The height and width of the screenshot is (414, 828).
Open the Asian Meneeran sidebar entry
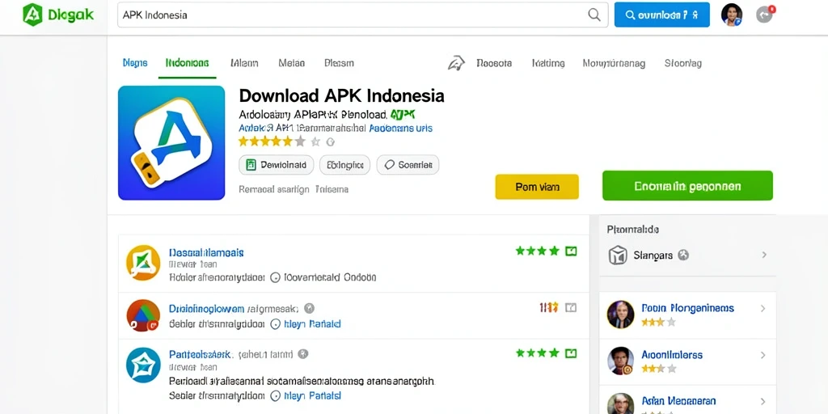tap(678, 401)
